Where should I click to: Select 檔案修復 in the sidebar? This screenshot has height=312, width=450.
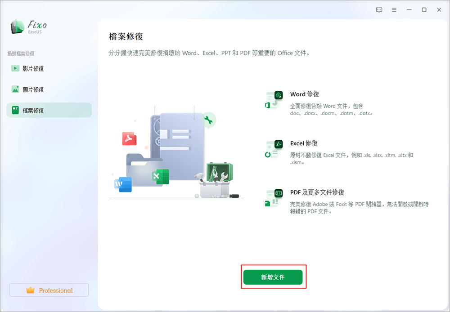click(49, 110)
